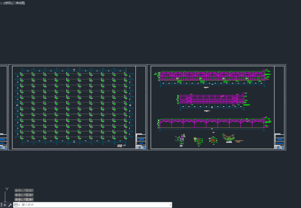Click the command input field
301x208 pixels.
coord(94,205)
